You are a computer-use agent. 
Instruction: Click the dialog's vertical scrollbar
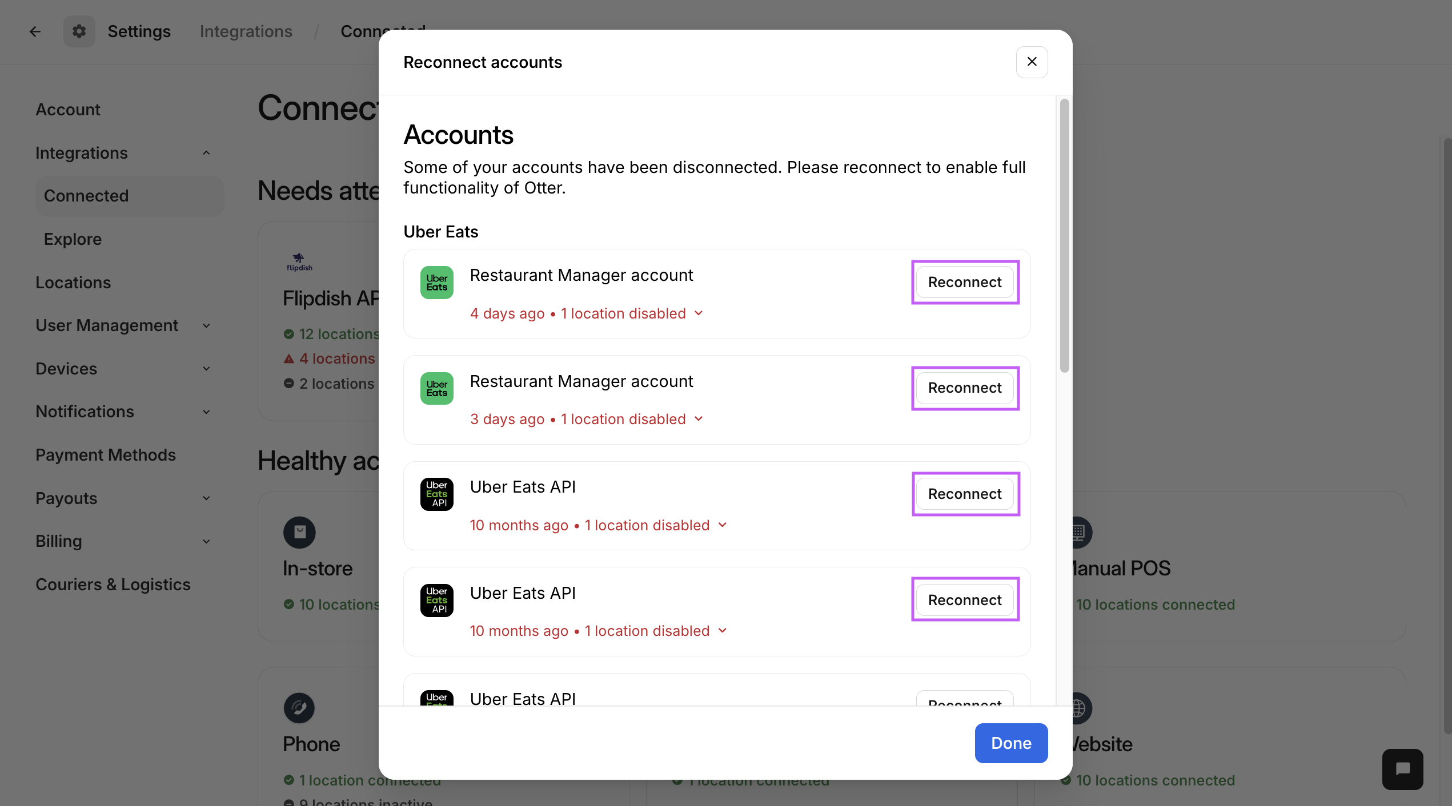click(1064, 236)
